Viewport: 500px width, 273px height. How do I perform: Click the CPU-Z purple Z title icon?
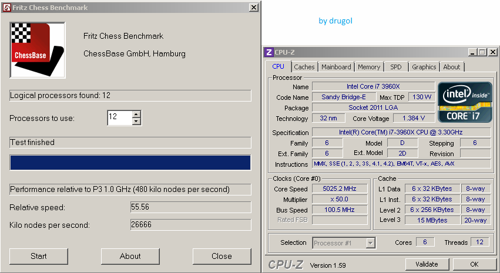270,52
